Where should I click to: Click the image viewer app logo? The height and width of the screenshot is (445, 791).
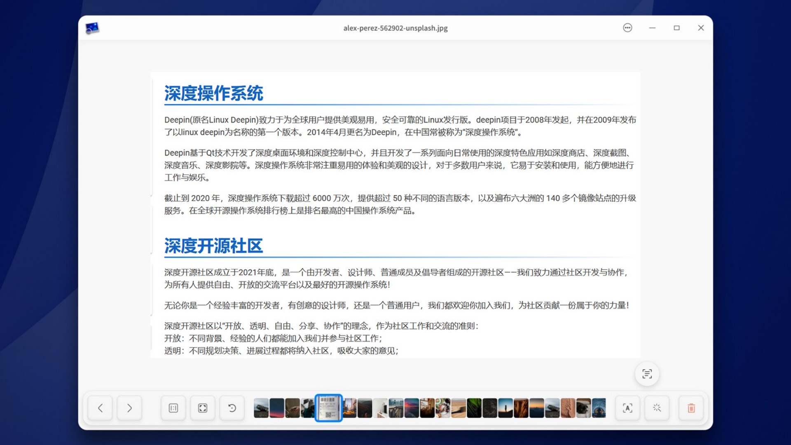(x=92, y=28)
